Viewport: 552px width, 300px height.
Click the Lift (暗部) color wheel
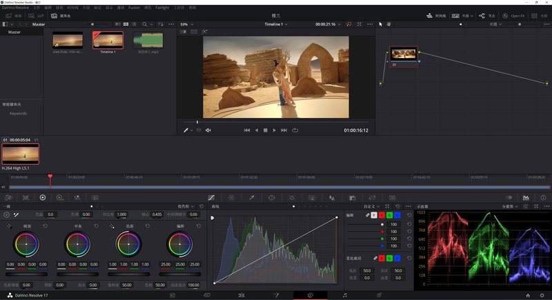[26, 243]
